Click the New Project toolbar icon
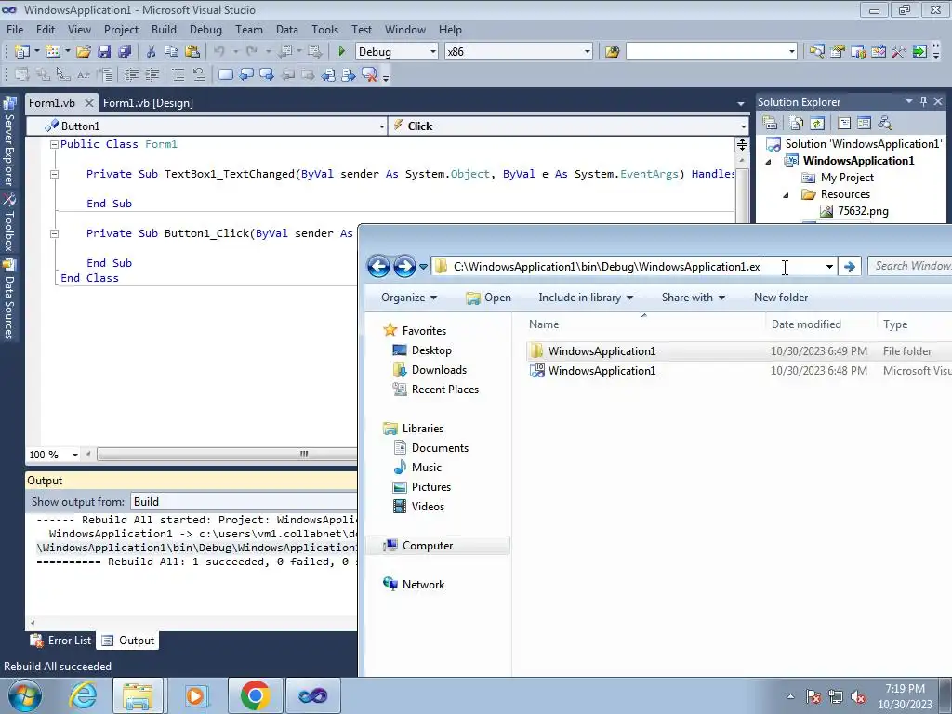This screenshot has width=952, height=714. coord(22,52)
